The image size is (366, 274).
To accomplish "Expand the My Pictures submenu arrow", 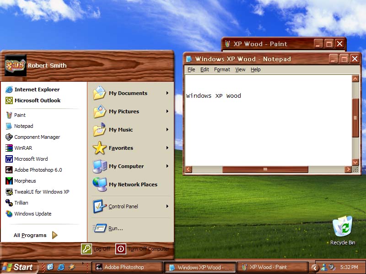I will click(167, 111).
